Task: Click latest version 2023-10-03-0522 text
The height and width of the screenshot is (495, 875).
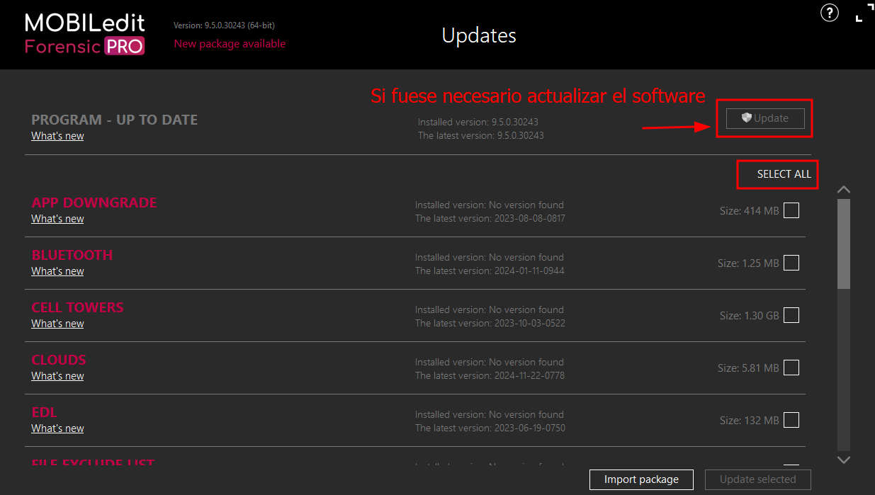Action: click(490, 323)
